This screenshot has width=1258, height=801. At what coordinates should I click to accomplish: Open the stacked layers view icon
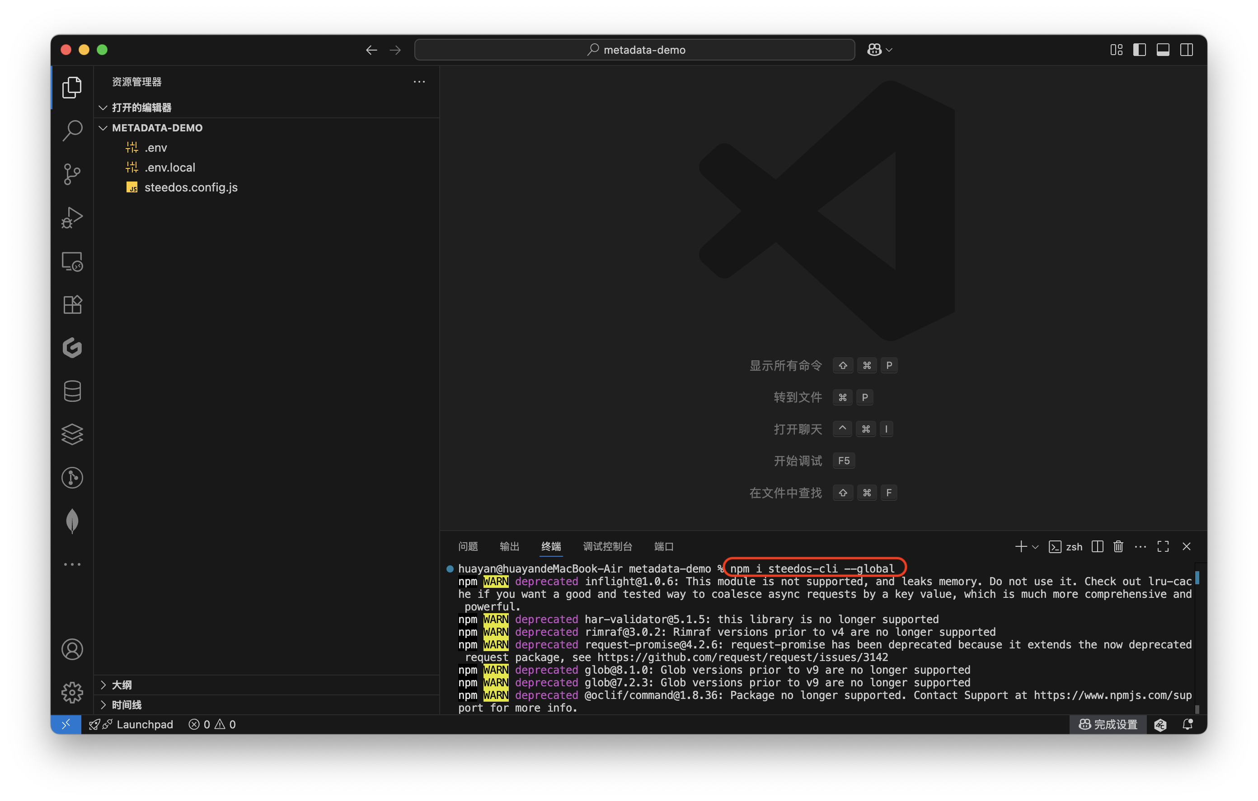point(72,434)
